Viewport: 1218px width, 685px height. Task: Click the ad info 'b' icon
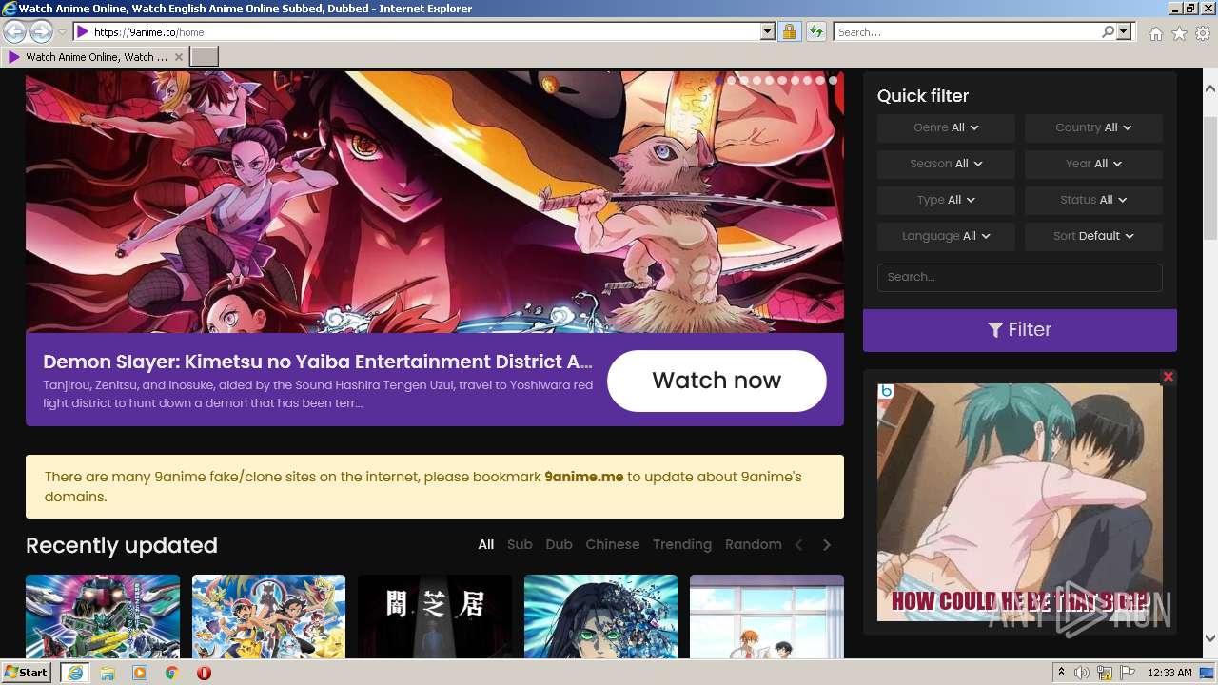tap(886, 391)
